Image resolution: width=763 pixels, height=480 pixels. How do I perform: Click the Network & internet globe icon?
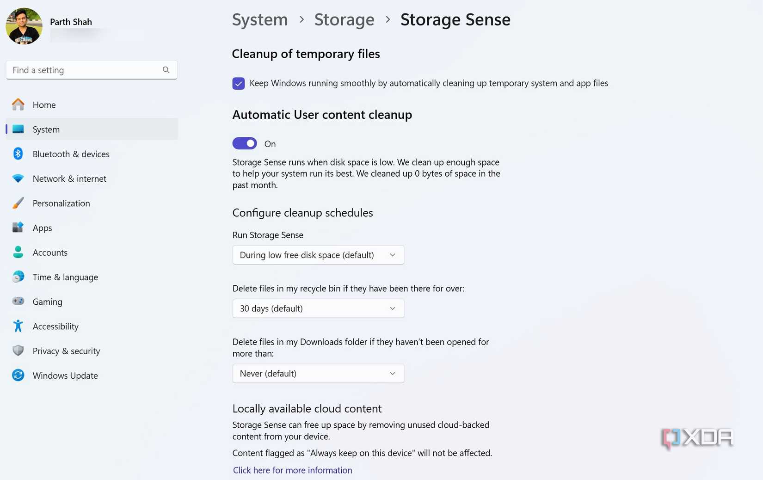click(x=18, y=178)
